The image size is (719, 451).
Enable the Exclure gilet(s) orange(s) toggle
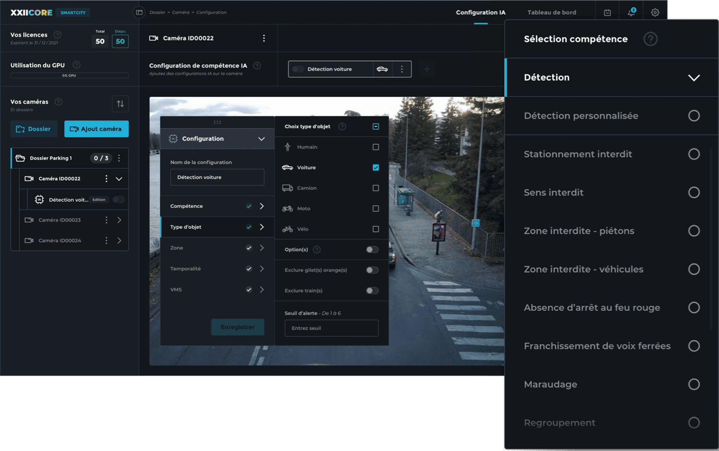(x=372, y=270)
